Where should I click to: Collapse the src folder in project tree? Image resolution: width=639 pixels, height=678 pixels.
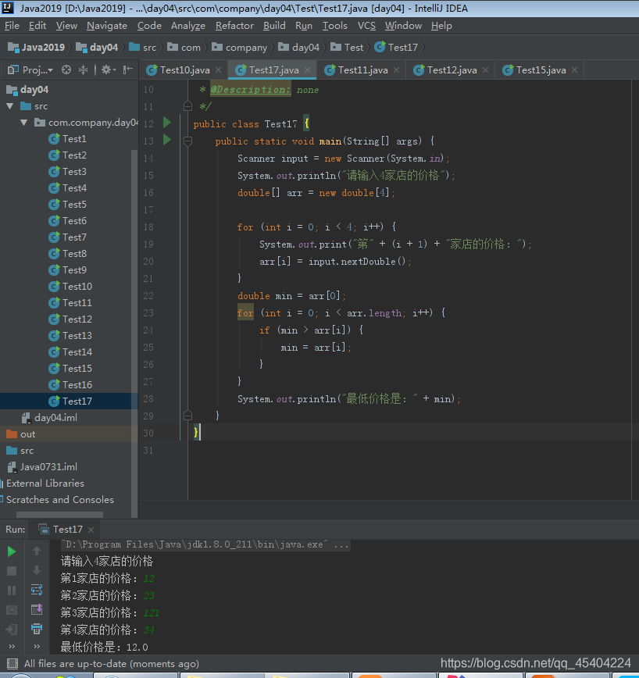click(10, 106)
